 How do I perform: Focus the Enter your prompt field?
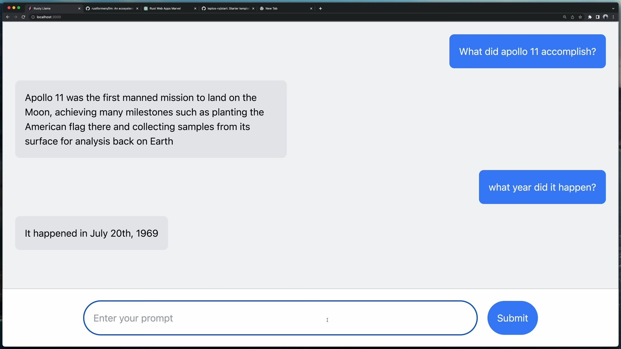point(280,318)
